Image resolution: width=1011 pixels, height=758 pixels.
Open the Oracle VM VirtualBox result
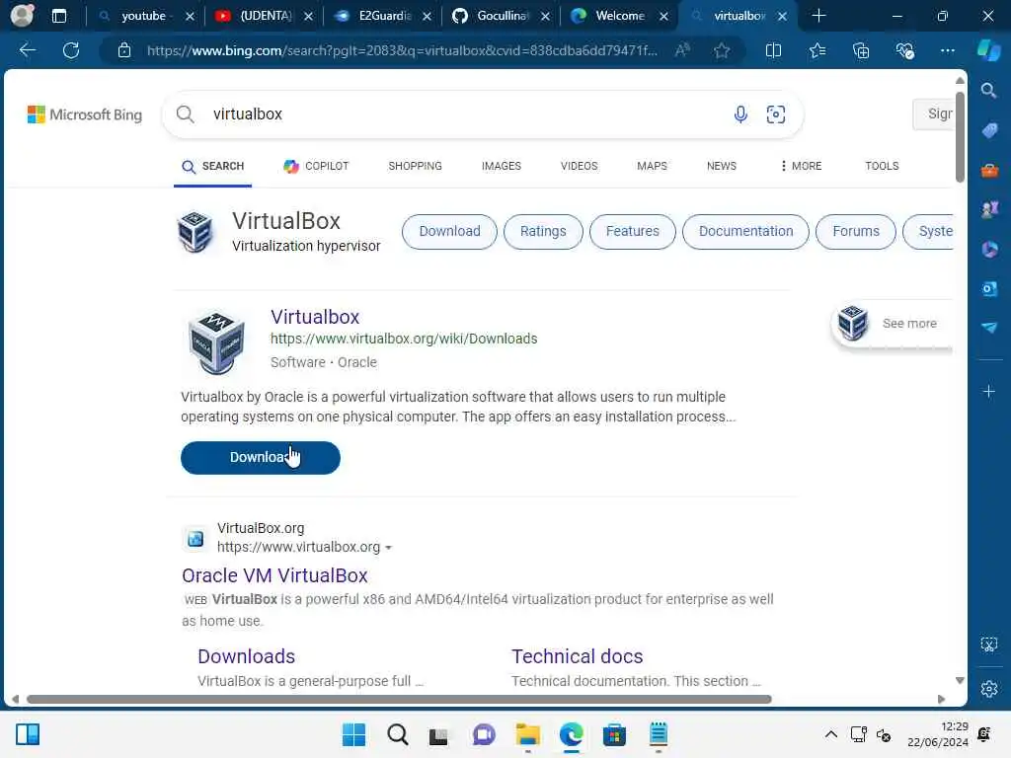(x=274, y=575)
